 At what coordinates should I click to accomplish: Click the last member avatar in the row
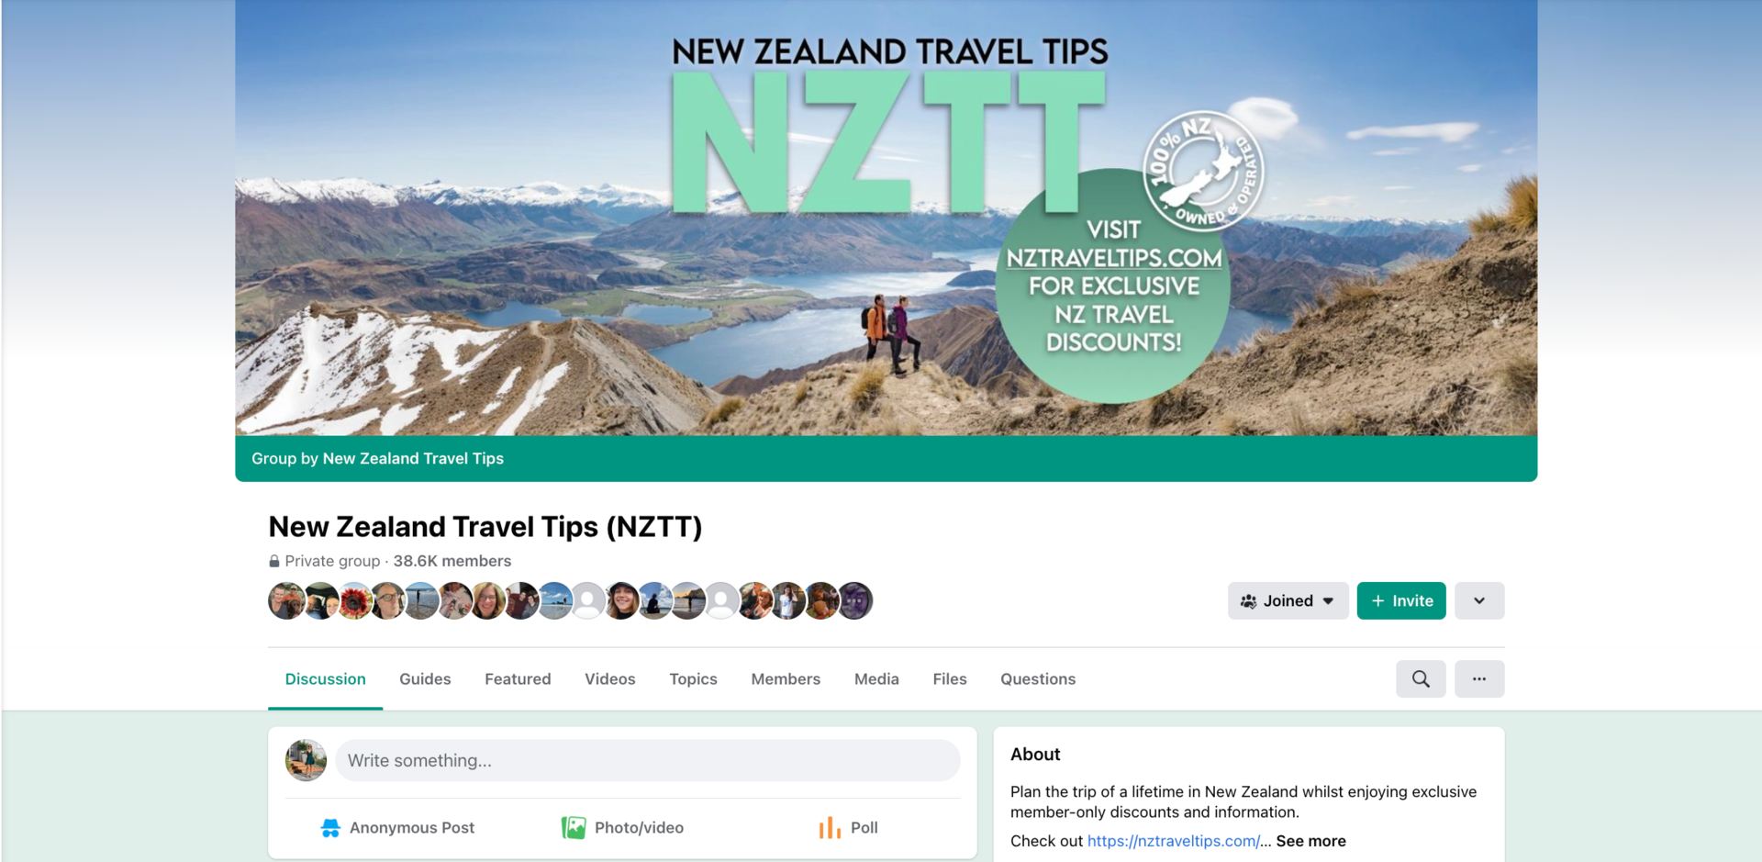(x=855, y=601)
